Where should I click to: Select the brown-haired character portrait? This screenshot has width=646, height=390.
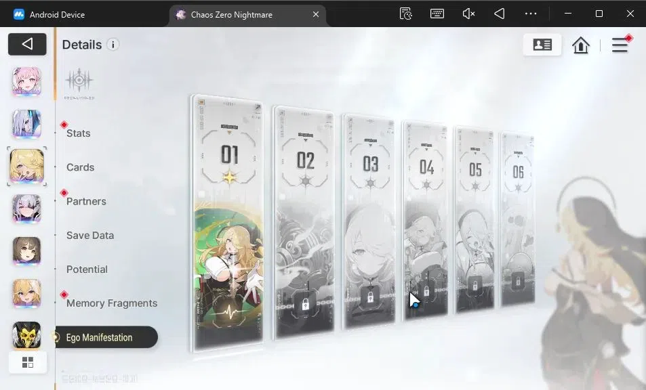(27, 251)
